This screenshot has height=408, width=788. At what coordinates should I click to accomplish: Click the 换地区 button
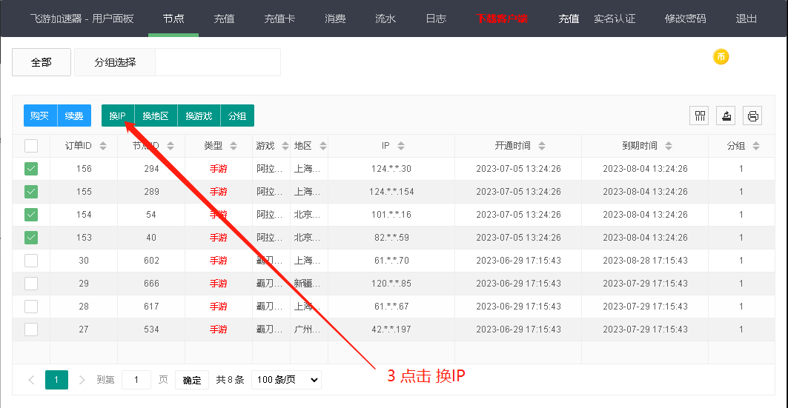pos(156,116)
